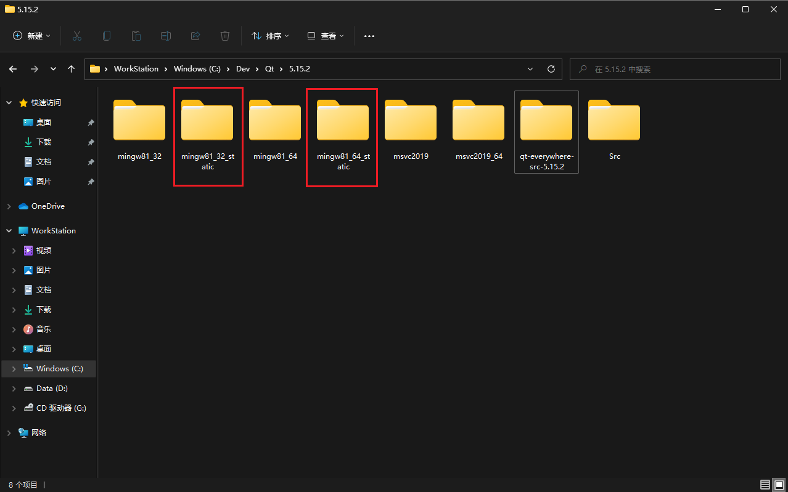Expand the OneDrive tree node
This screenshot has width=788, height=492.
(x=9, y=206)
